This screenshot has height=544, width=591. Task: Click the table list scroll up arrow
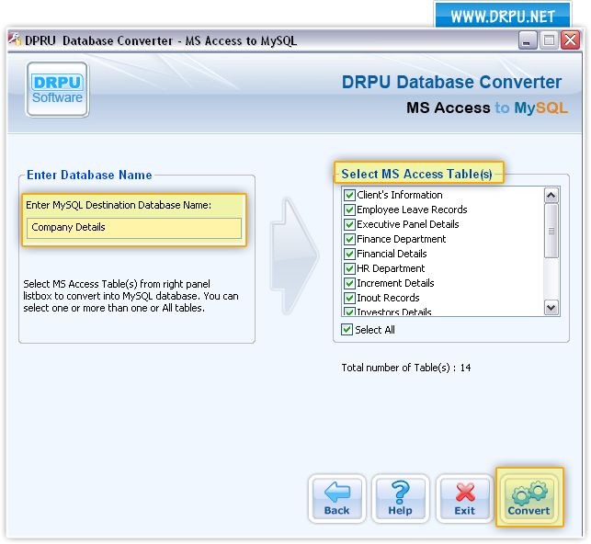pos(551,195)
